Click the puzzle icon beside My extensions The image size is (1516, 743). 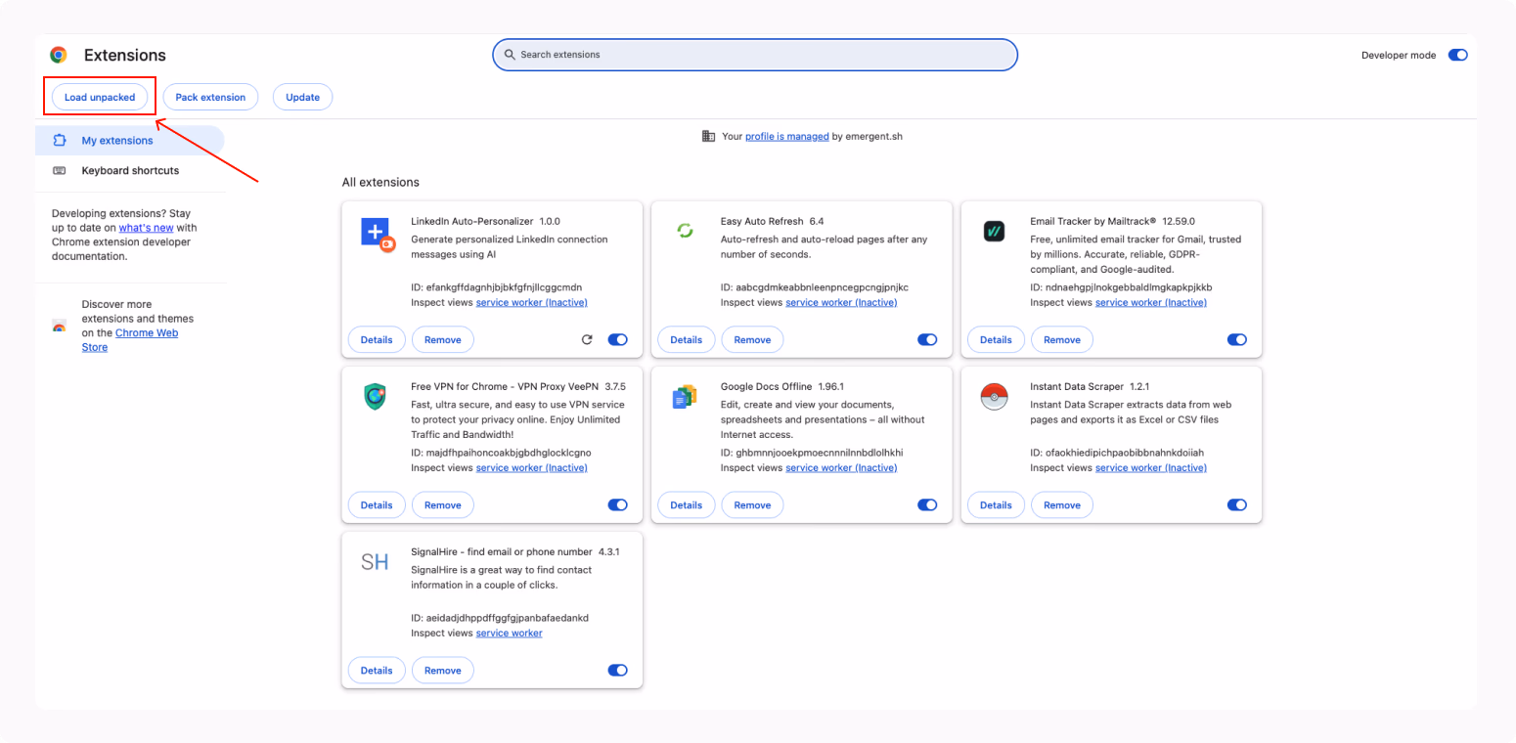point(60,140)
